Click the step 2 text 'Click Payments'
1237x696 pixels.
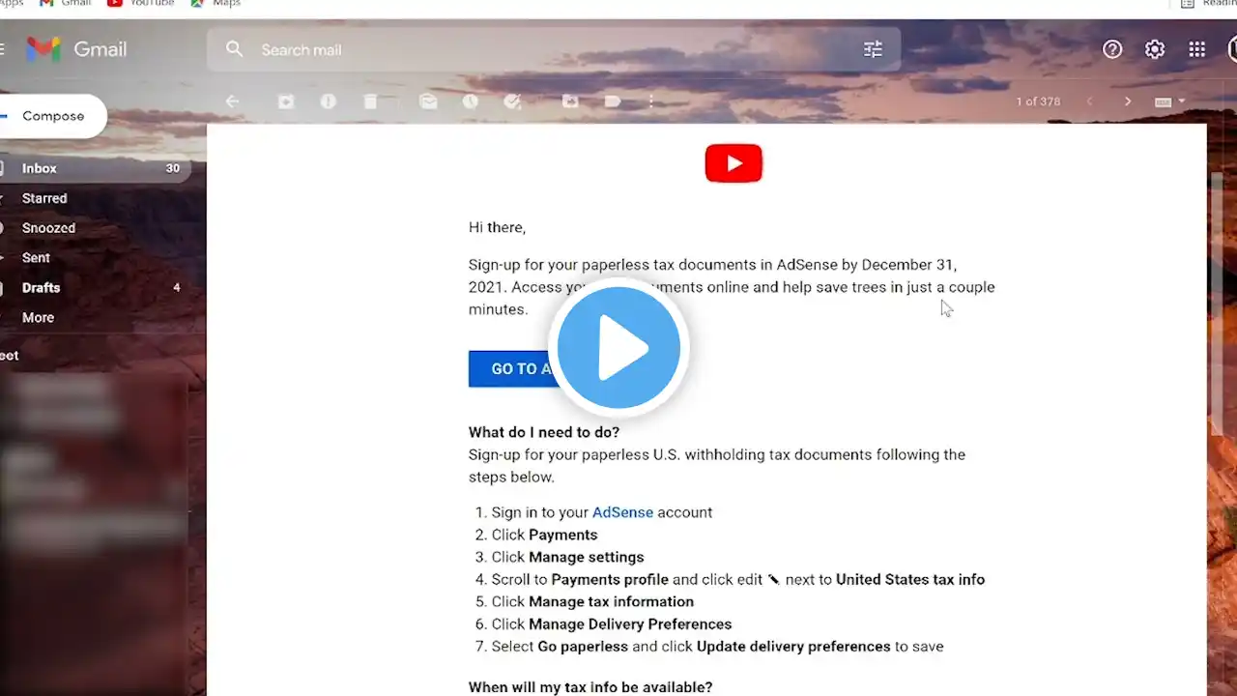(544, 535)
